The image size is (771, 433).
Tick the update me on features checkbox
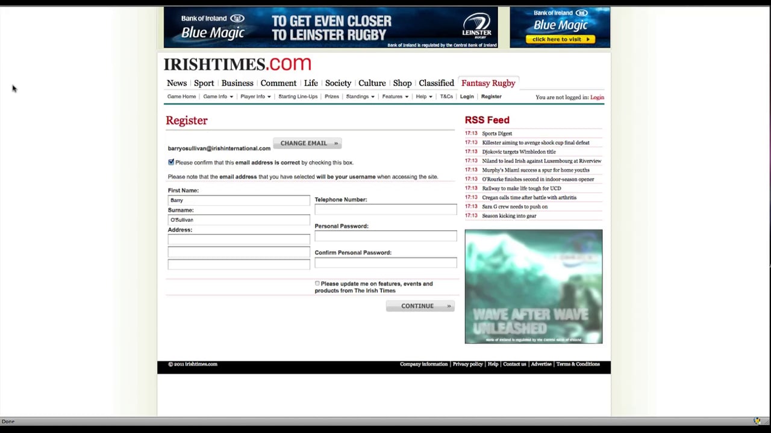[x=317, y=283]
